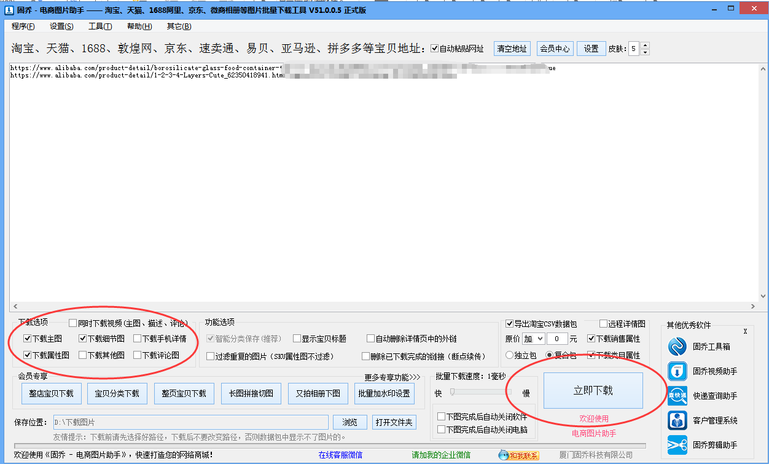Screen dimensions: 769x464
Task: Click the 浏览 browse button
Action: click(x=350, y=422)
